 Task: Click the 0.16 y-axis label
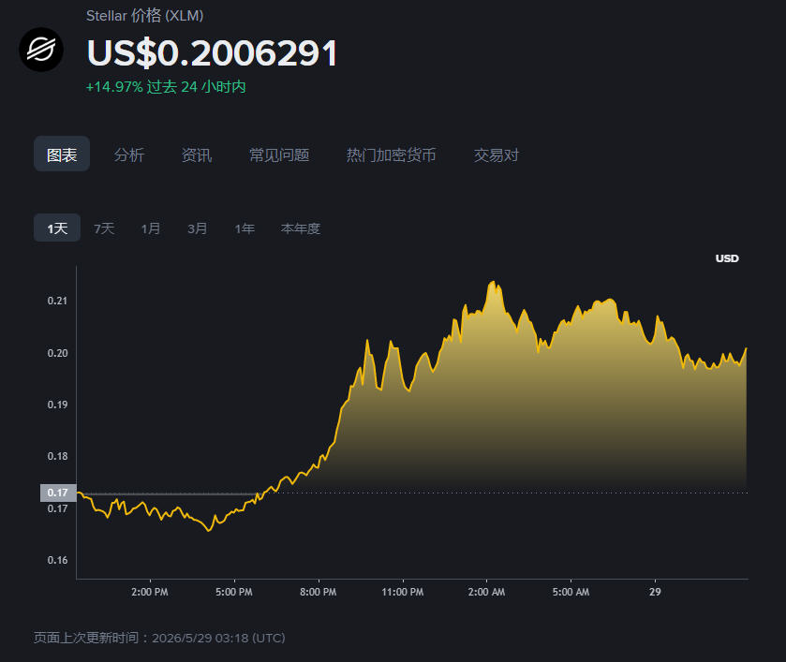(58, 560)
